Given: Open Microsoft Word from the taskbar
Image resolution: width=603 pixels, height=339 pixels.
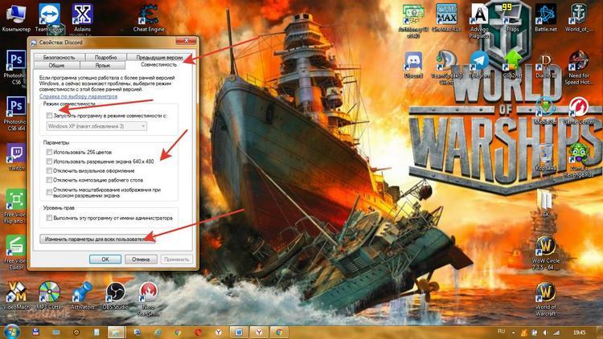Looking at the screenshot, I should point(239,333).
